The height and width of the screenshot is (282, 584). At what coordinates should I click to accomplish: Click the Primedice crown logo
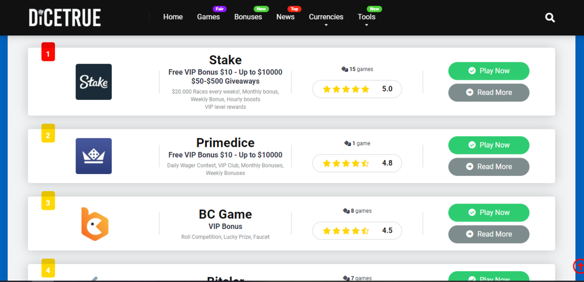point(93,156)
